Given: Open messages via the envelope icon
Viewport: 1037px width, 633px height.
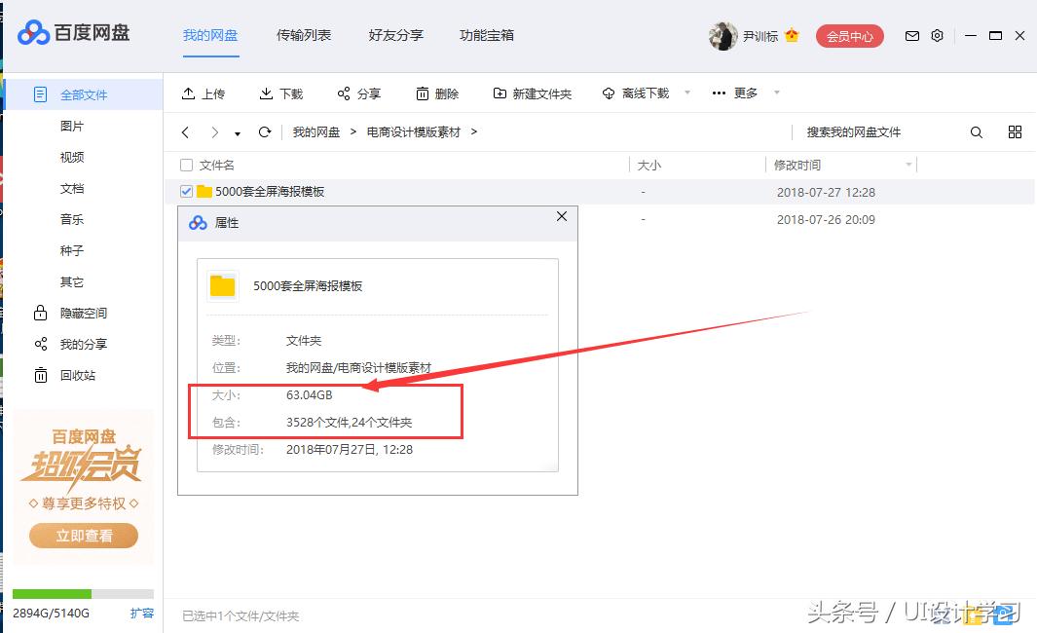Looking at the screenshot, I should click(911, 35).
